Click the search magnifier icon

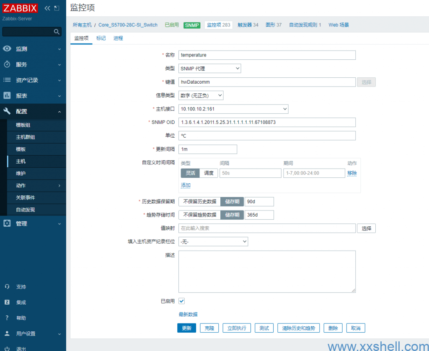click(57, 32)
